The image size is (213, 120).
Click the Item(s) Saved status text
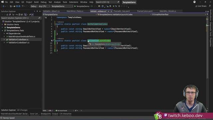[9, 118]
